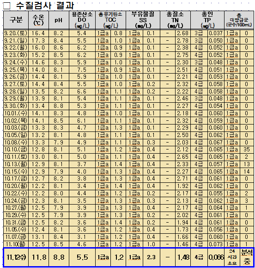
Task: Click DO value 7.5 in the 9.25 row
Action: (x=82, y=70)
